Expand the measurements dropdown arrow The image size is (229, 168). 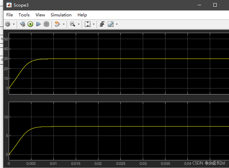pos(117,24)
